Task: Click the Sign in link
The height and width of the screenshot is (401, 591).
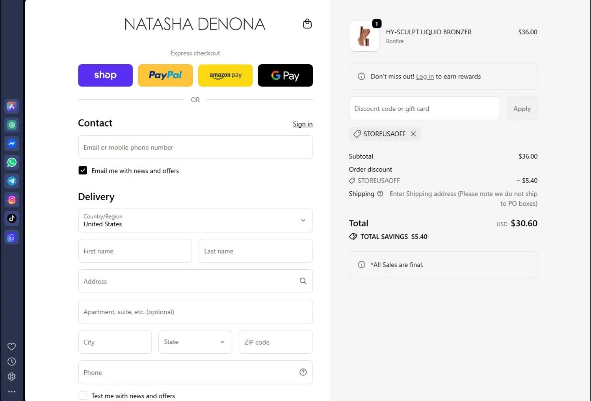Action: coord(303,124)
